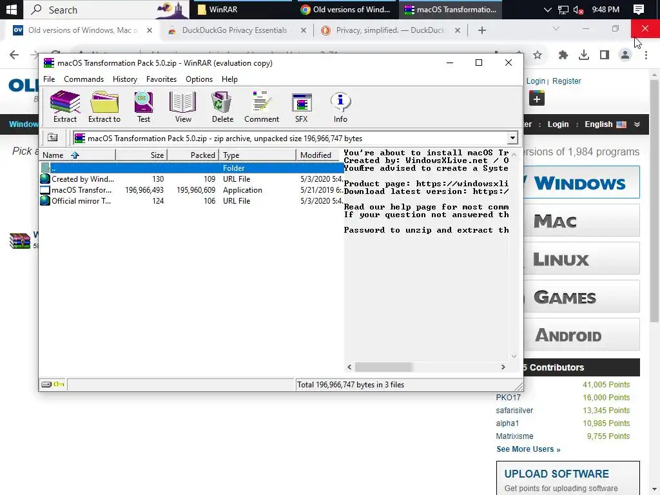Open the Mac category button
The height and width of the screenshot is (495, 660).
click(x=582, y=220)
